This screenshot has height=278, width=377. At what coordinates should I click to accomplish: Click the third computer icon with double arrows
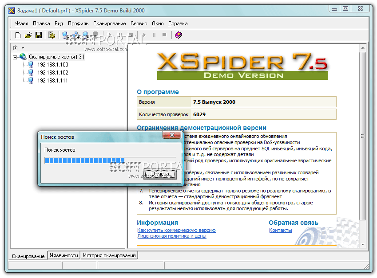[86, 35]
